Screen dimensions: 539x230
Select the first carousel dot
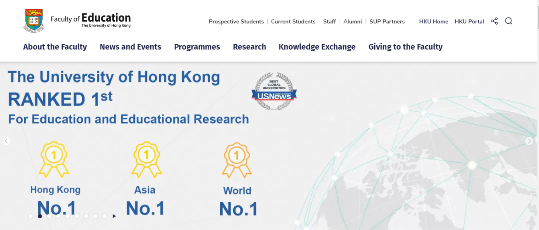31,216
